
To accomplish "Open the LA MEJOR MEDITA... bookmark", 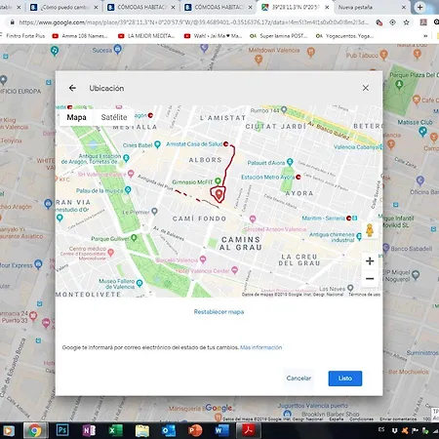I will tap(146, 36).
